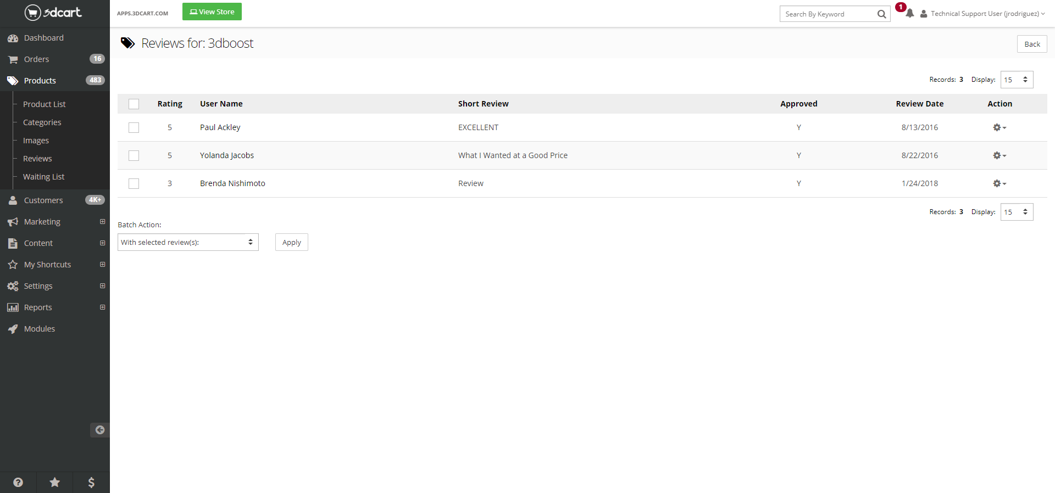1055x493 pixels.
Task: Click the dollar sign billing icon
Action: [91, 482]
